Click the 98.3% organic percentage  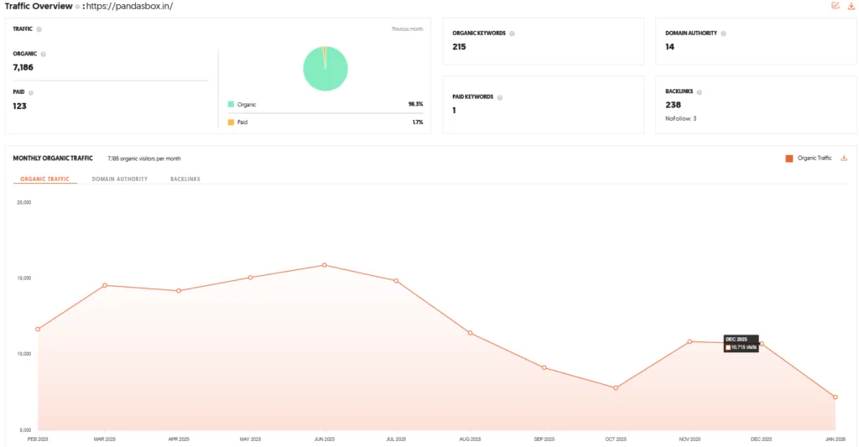[x=416, y=104]
